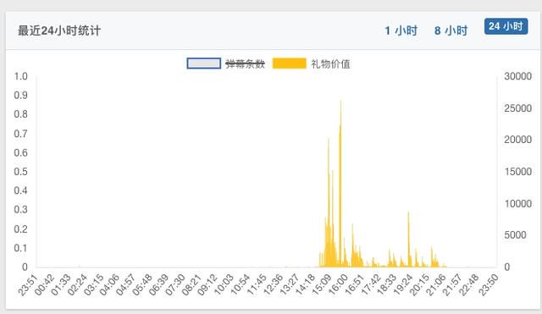
Task: Toggle the 礼物价值 legend series
Action: coord(330,63)
